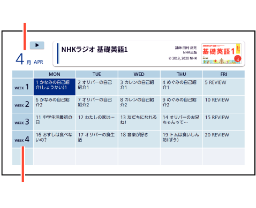Viewport: 256px width, 208px height.
Task: Select lesson 19 トムは食いしん坊(ぼう)
Action: pyautogui.click(x=182, y=139)
